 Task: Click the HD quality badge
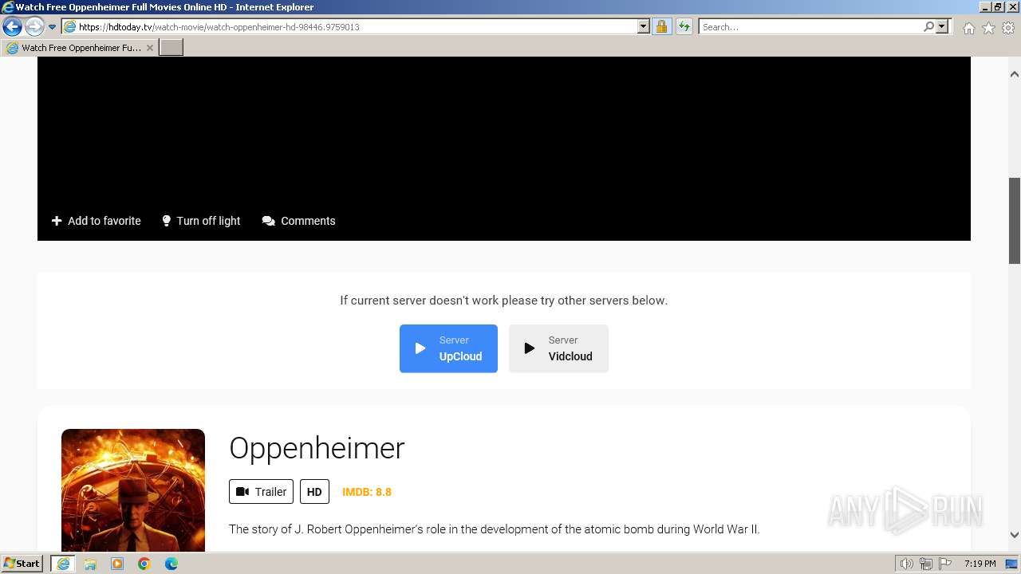point(314,492)
